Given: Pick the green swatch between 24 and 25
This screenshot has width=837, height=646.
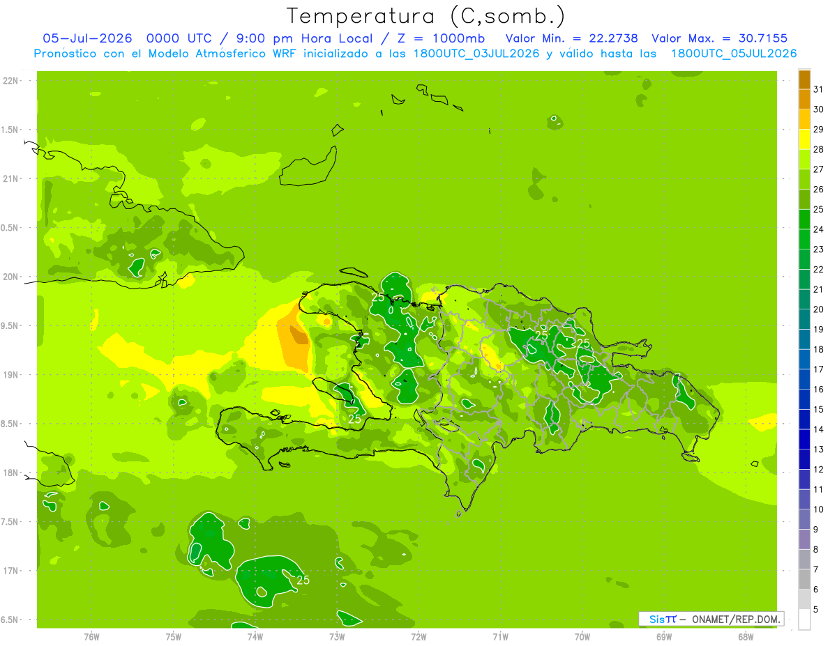Looking at the screenshot, I should [x=804, y=220].
